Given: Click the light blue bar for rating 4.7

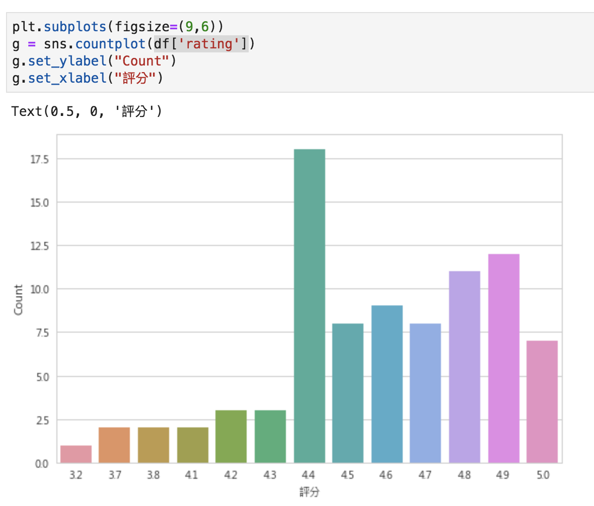Looking at the screenshot, I should coord(425,393).
